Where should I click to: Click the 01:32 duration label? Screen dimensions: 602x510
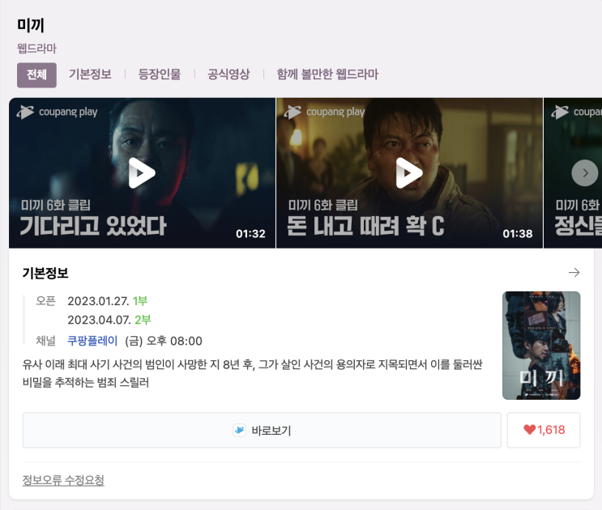coord(250,233)
